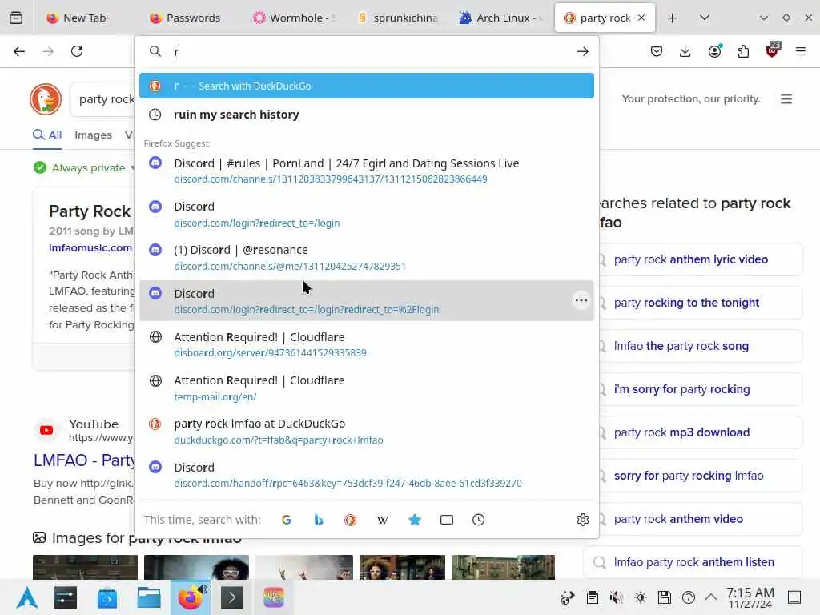
Task: Switch to Passwords tab
Action: click(185, 18)
